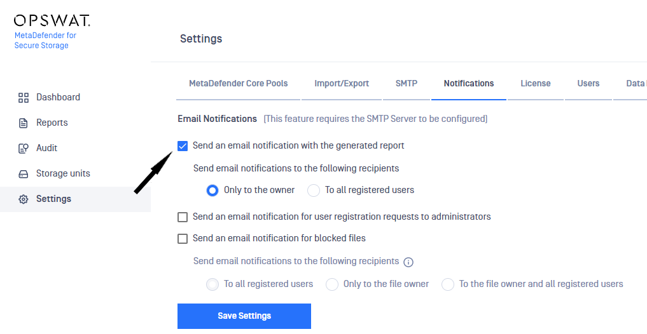Uncheck email notification with generated report
Viewport: 647px width, 334px height.
[183, 146]
